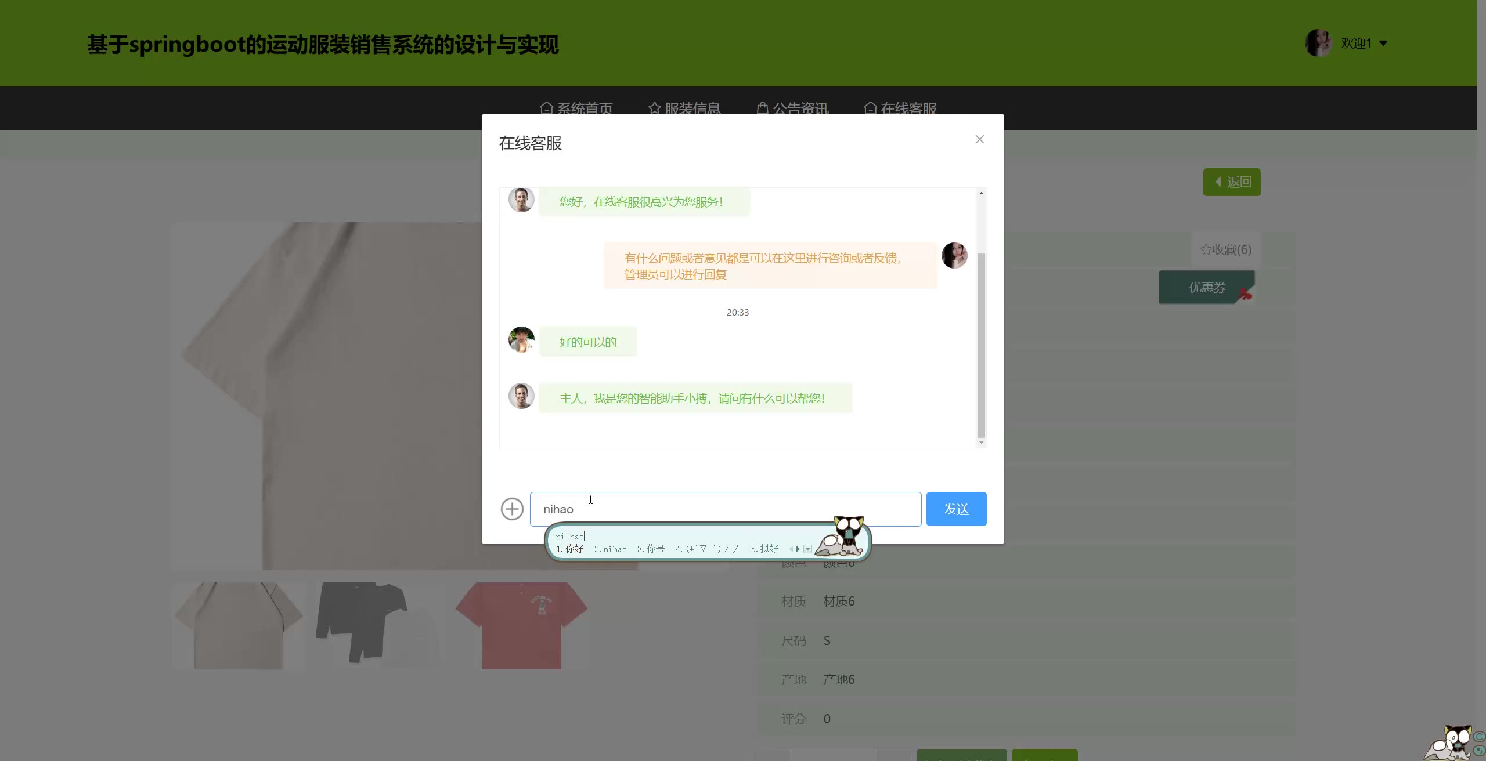Click the user avatar in header
Image resolution: width=1486 pixels, height=761 pixels.
[x=1318, y=43]
